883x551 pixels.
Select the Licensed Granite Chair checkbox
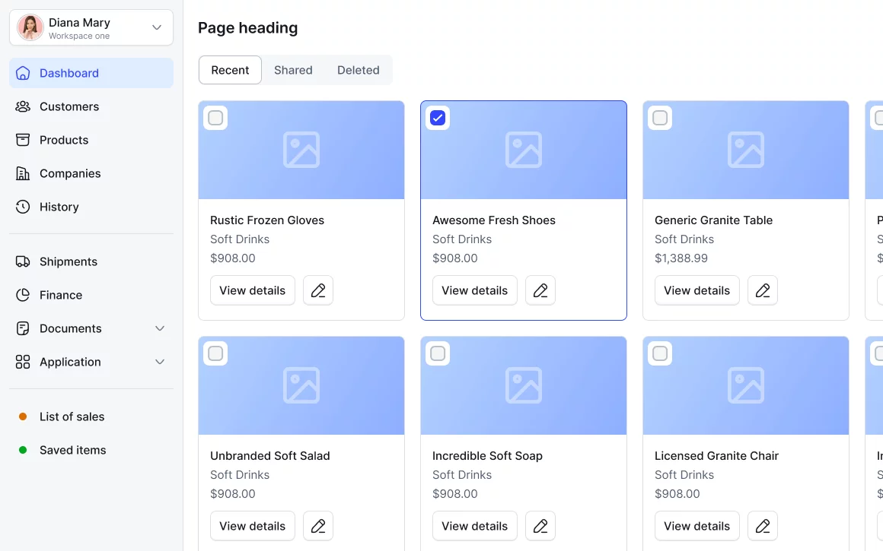click(x=660, y=353)
